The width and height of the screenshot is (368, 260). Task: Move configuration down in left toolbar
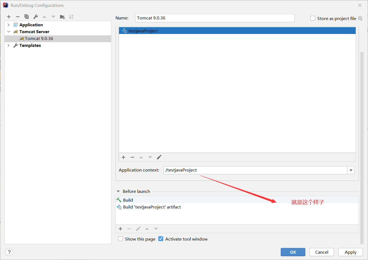coord(53,17)
